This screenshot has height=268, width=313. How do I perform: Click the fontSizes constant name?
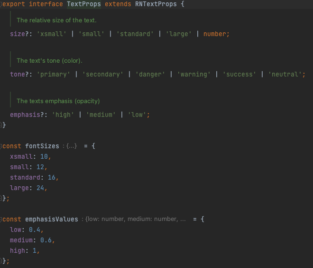click(x=42, y=146)
